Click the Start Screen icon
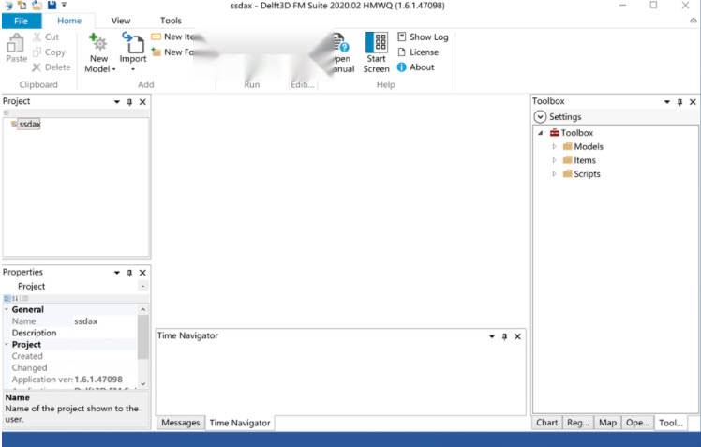This screenshot has height=447, width=701. (x=377, y=42)
